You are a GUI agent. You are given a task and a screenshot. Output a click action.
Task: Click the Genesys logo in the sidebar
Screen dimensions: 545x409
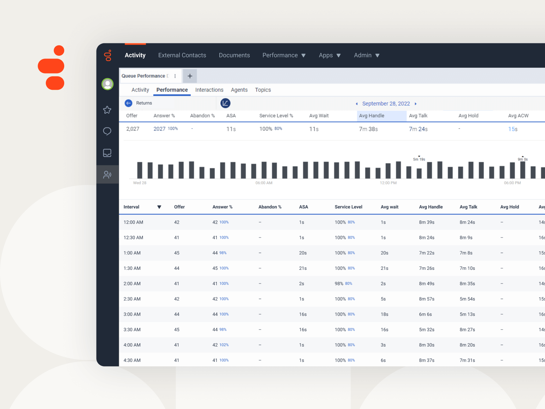coord(108,55)
